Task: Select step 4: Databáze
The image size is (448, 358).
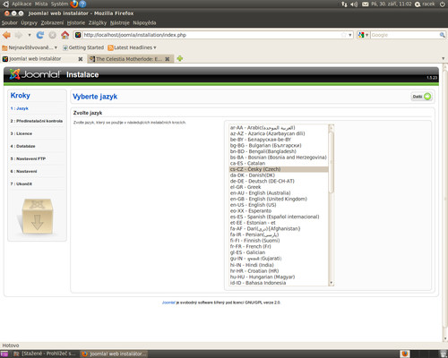Action: click(22, 146)
